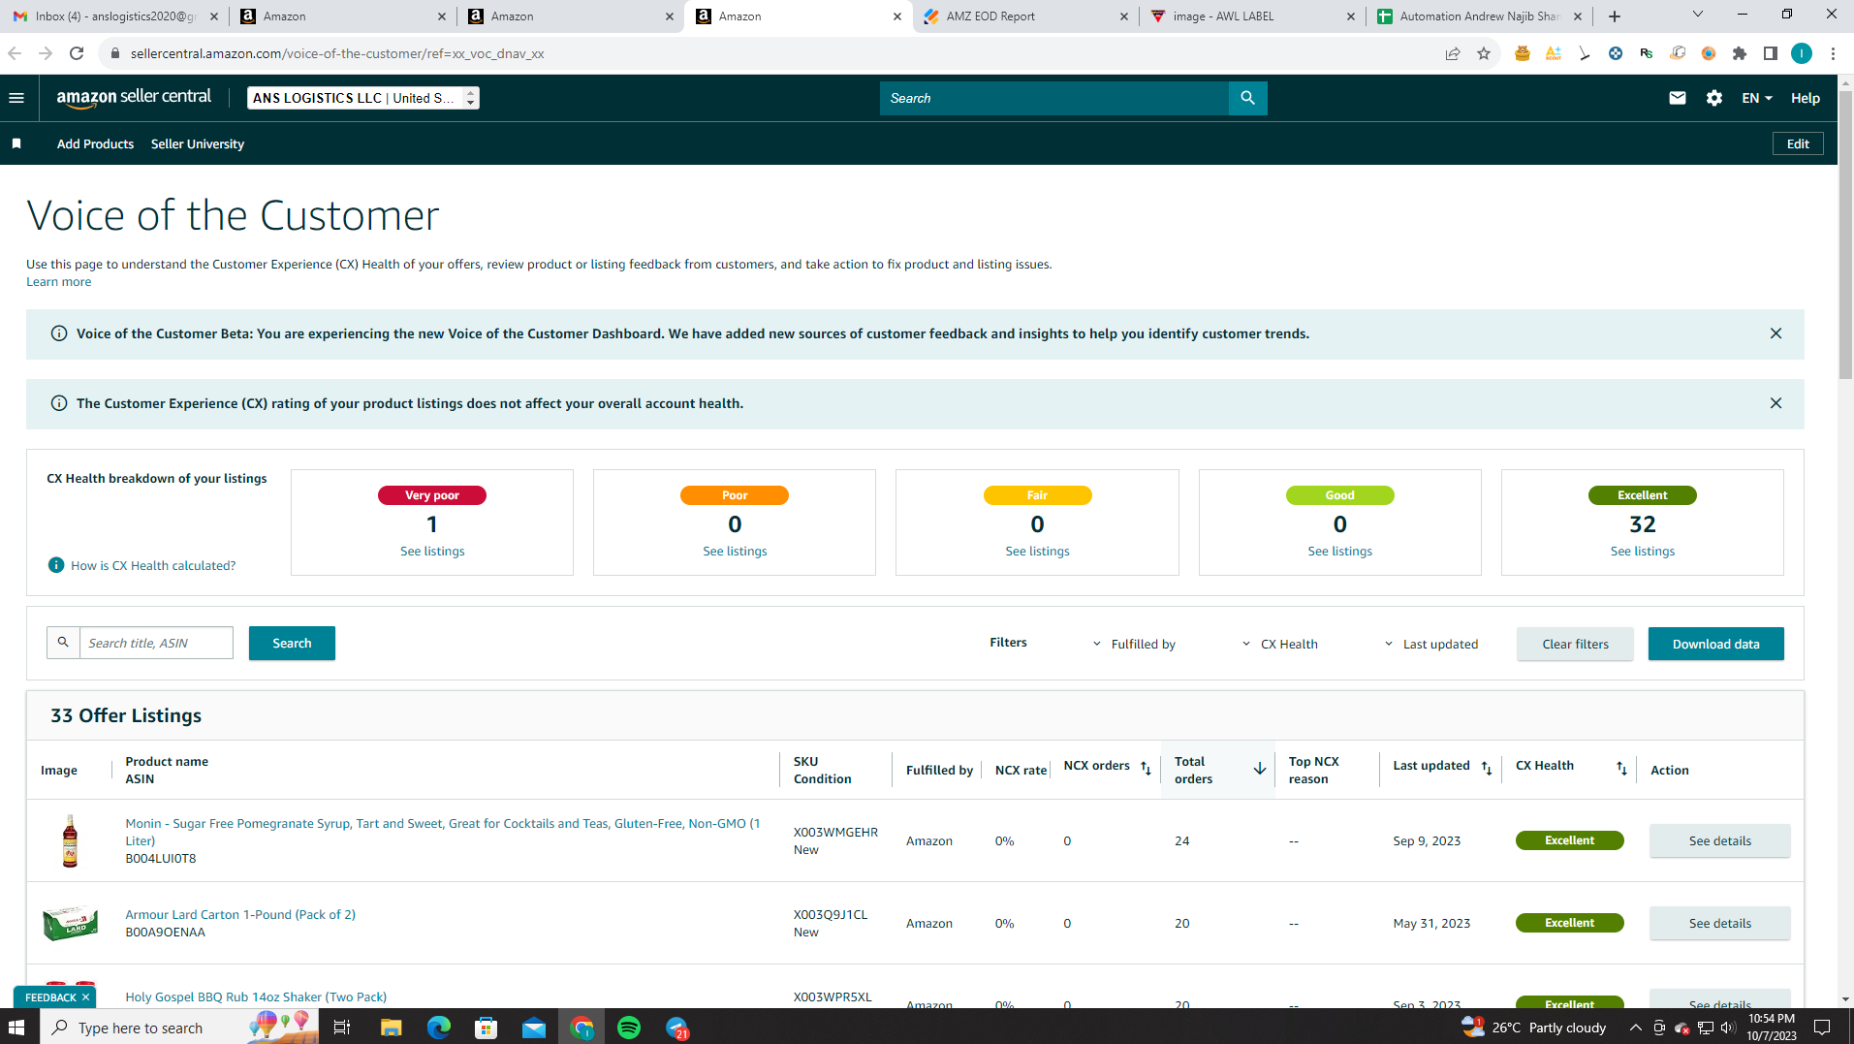Image resolution: width=1854 pixels, height=1044 pixels.
Task: Open Armour Lard Carton product link
Action: click(240, 914)
